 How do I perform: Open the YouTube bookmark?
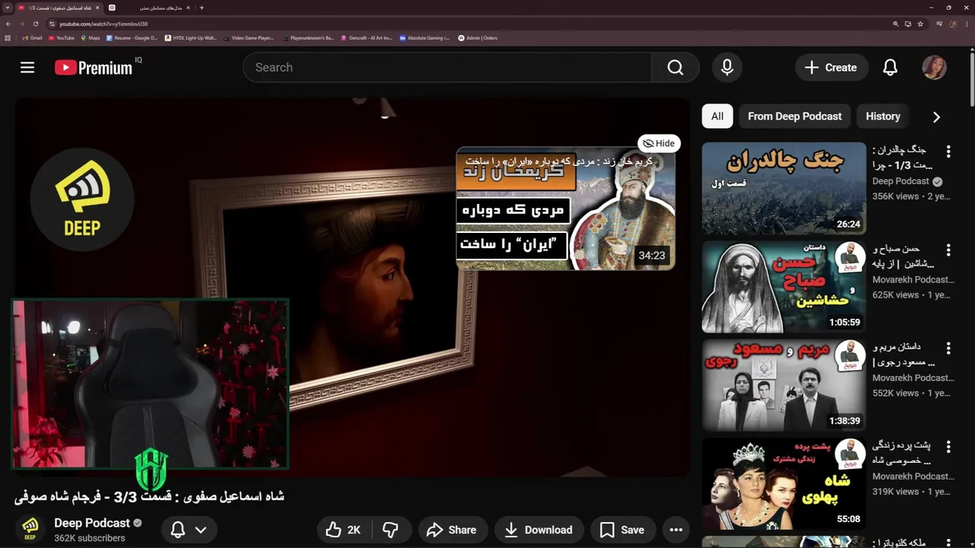61,37
